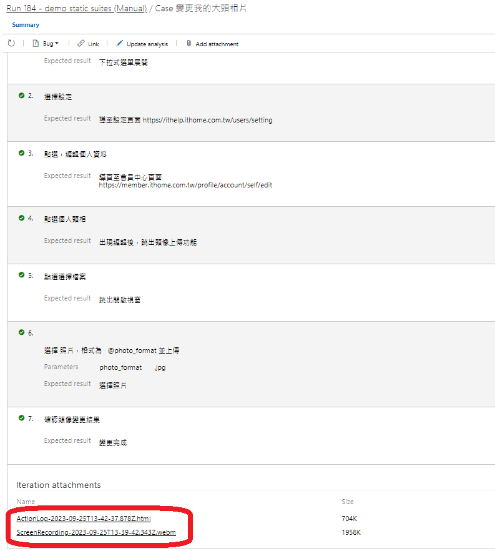Screen dimensions: 495x551
Task: Click the Iteration attachments heading
Action: (59, 485)
